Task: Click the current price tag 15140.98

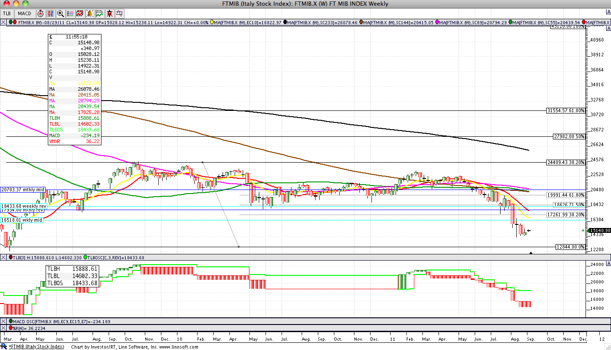Action: 599,231
